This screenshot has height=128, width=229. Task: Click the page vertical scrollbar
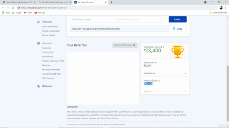(x=228, y=93)
